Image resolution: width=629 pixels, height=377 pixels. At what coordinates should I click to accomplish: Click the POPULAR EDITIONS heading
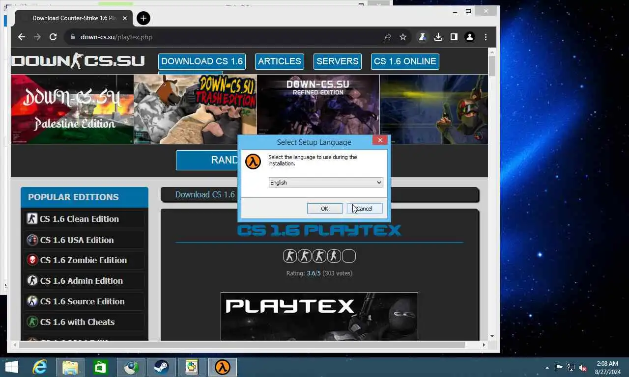pyautogui.click(x=73, y=197)
